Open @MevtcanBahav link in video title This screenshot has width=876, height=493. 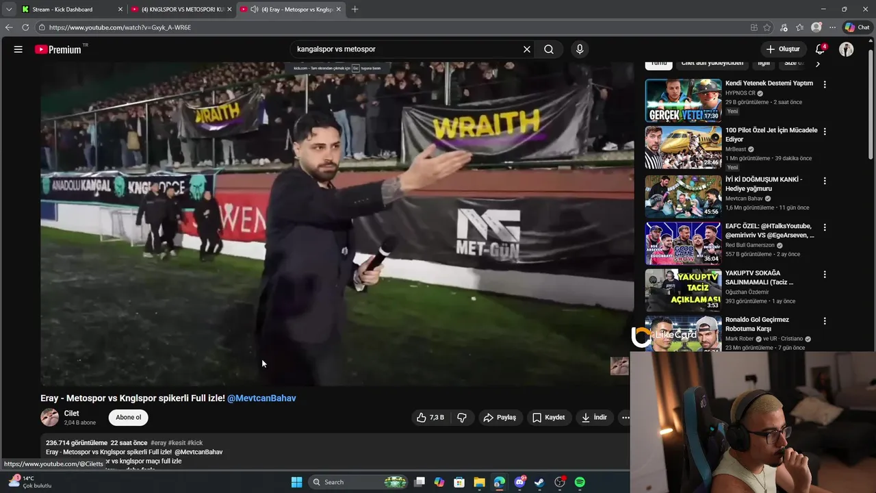[261, 398]
